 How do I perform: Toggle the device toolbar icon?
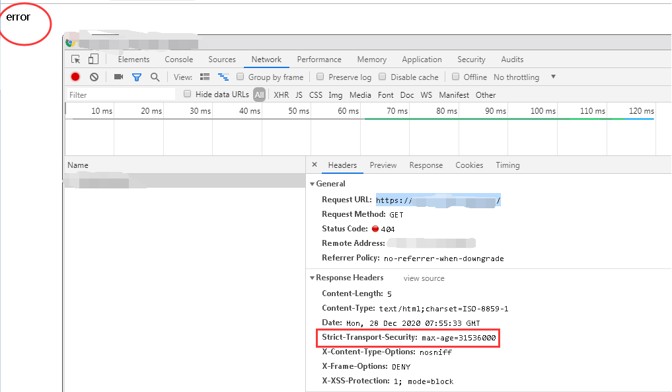pos(93,59)
